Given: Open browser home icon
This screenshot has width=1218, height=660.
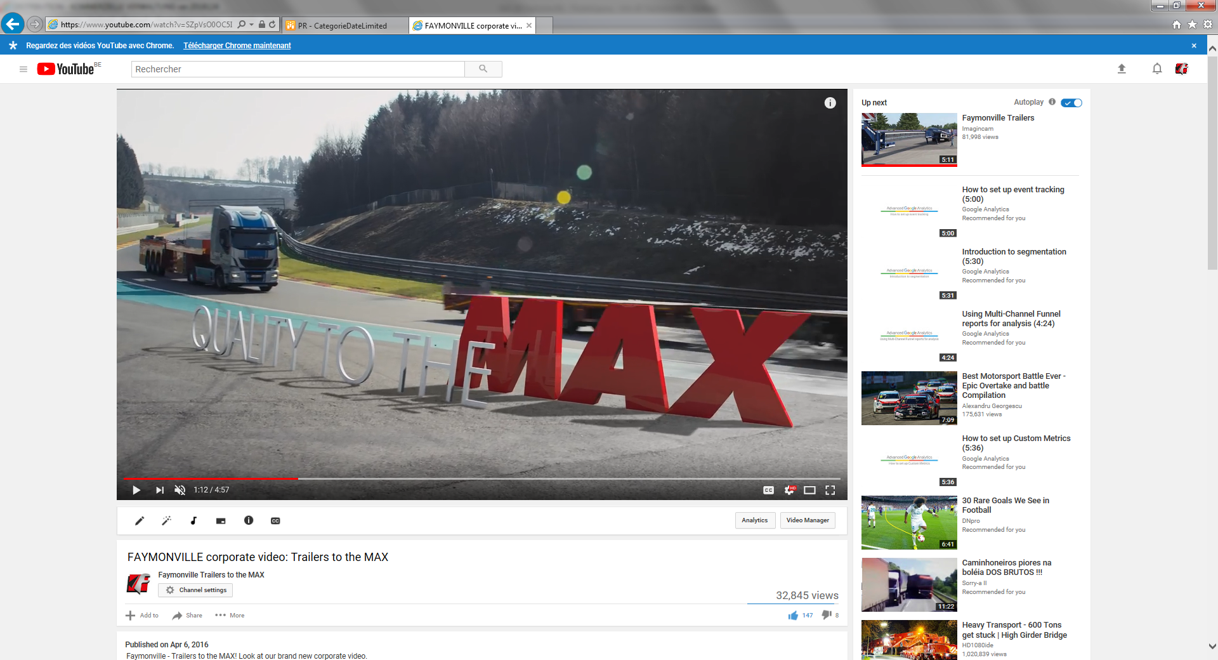Looking at the screenshot, I should (1177, 25).
